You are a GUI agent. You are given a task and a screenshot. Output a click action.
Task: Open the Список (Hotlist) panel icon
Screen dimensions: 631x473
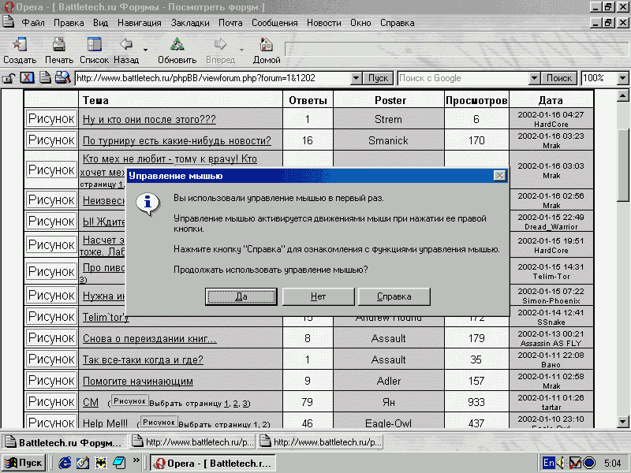coord(94,45)
